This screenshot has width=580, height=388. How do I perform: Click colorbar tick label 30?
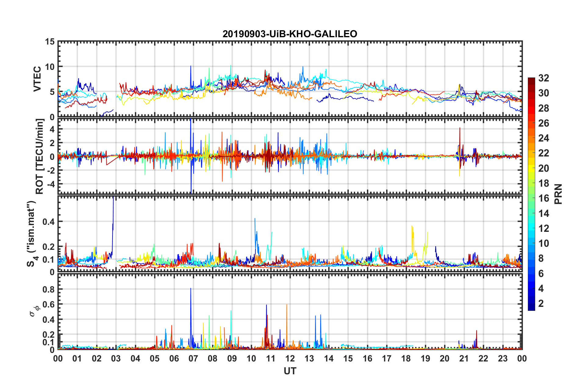point(543,93)
